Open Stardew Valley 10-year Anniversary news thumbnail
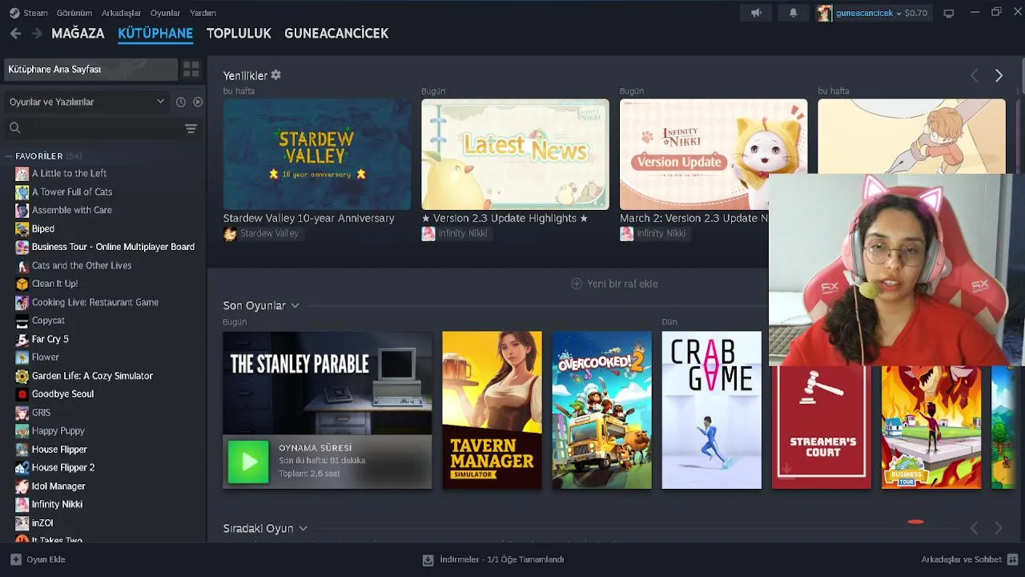The height and width of the screenshot is (577, 1025). (317, 154)
